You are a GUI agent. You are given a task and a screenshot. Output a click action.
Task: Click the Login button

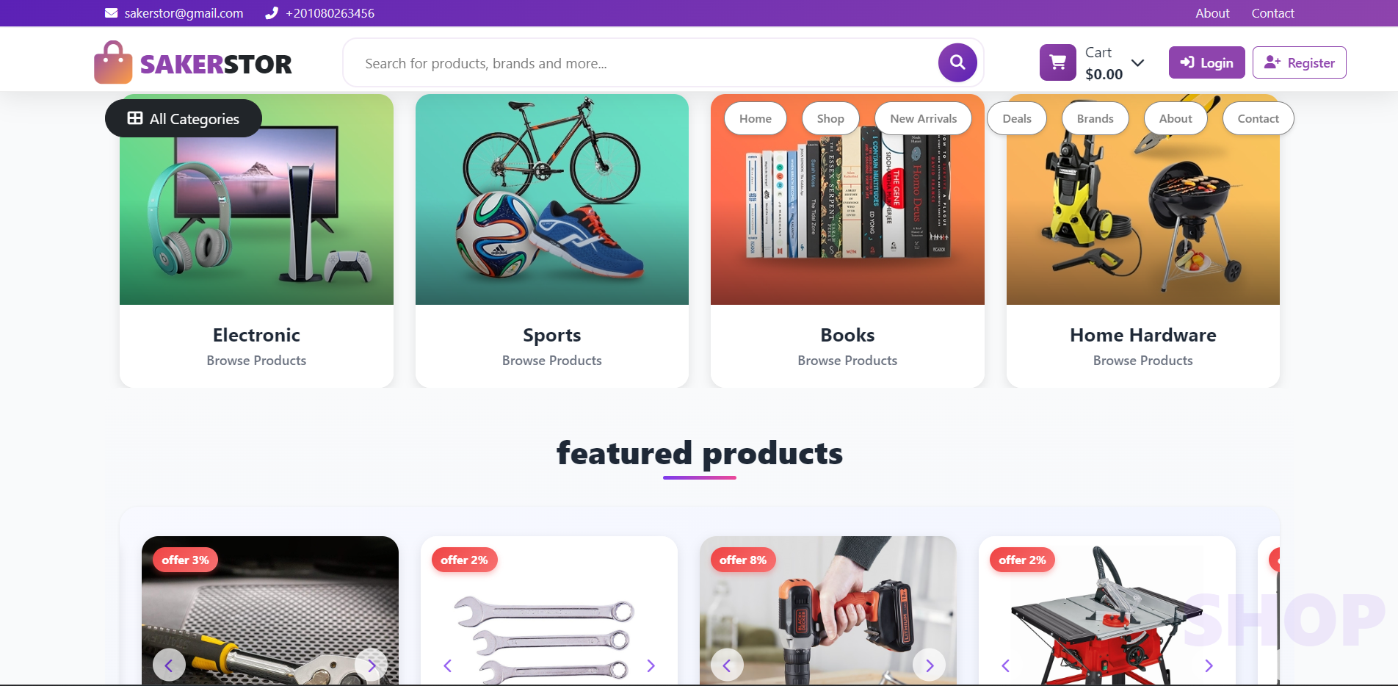(1206, 62)
